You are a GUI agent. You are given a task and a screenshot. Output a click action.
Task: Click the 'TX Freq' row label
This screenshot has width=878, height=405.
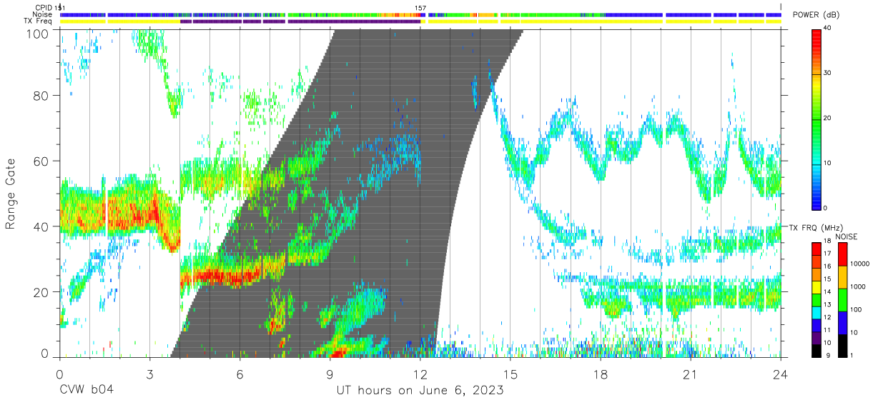tap(39, 21)
